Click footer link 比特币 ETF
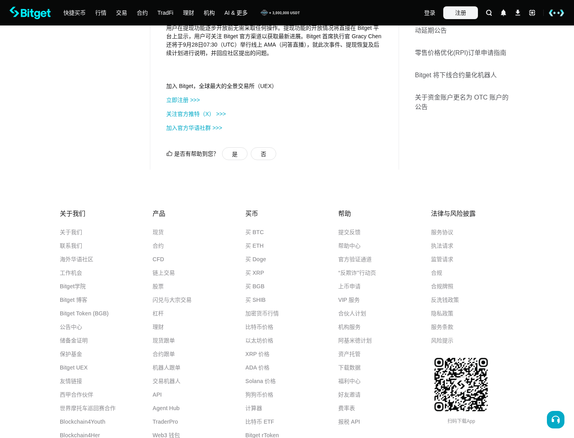The height and width of the screenshot is (438, 574). tap(260, 422)
